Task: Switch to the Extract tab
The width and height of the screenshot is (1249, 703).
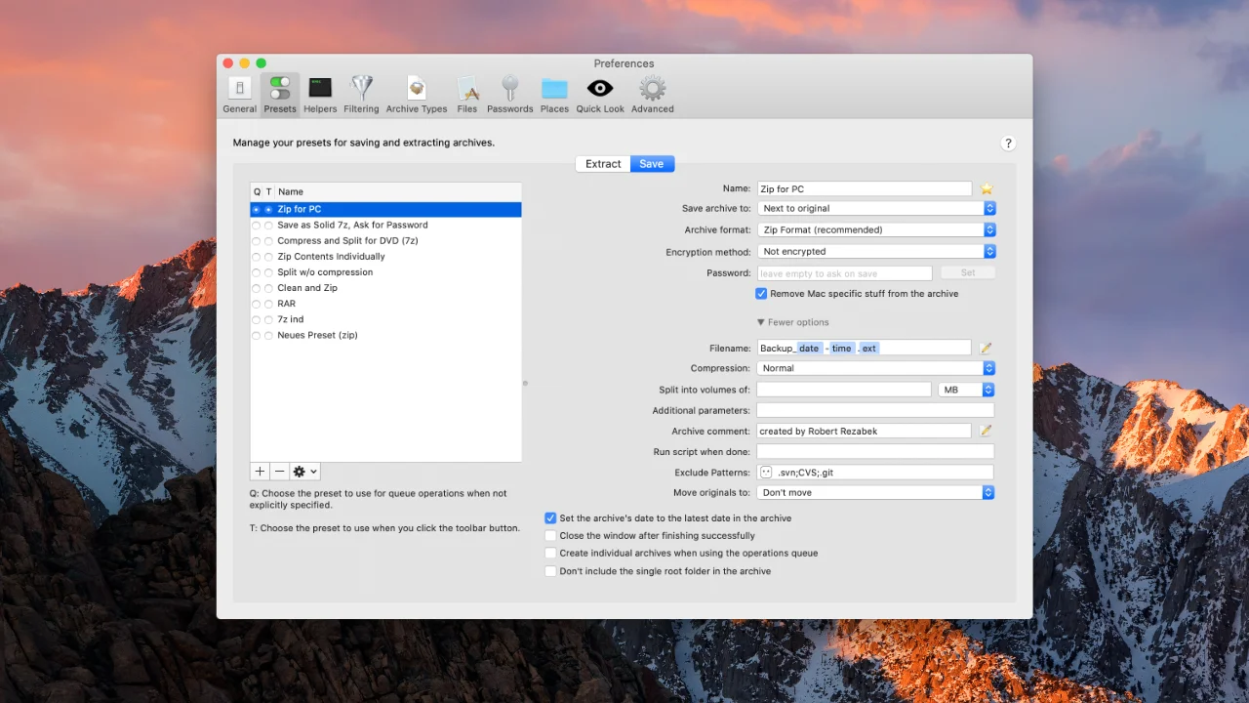Action: (603, 164)
